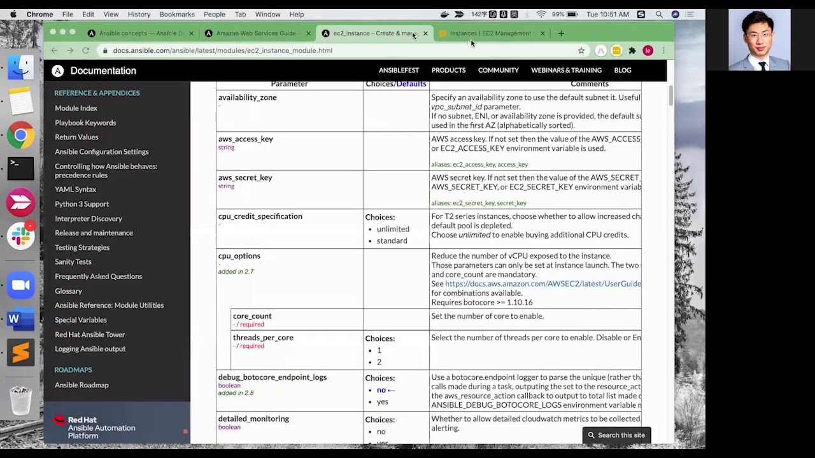Go back to the previous page
Image resolution: width=815 pixels, height=458 pixels.
tap(54, 50)
